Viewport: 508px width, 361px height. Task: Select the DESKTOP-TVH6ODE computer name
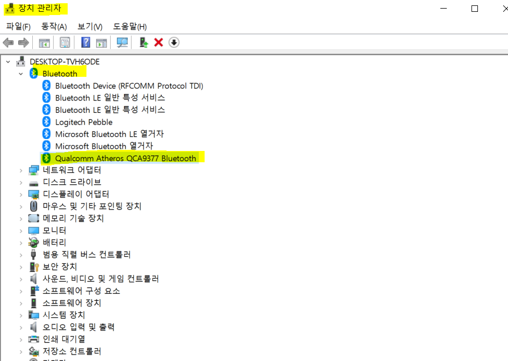point(65,62)
